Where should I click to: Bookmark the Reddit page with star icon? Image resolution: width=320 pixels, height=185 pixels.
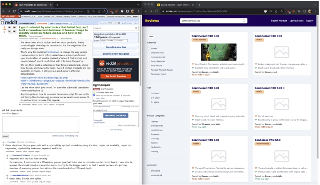[x=105, y=11]
